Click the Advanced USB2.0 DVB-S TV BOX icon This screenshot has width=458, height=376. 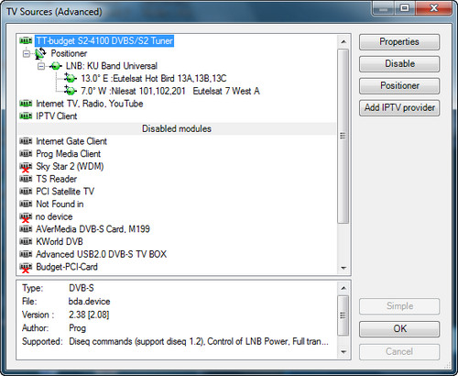click(26, 254)
